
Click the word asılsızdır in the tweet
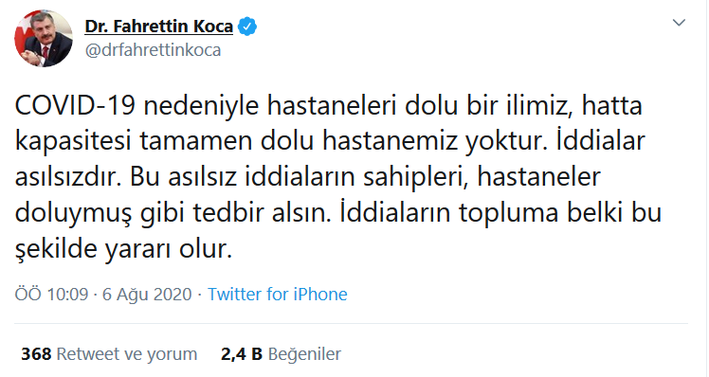(69, 177)
